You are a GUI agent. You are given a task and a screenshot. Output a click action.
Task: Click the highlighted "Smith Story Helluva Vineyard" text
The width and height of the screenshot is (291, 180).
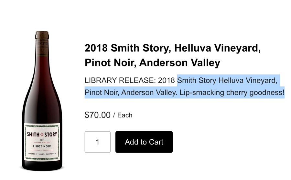click(x=227, y=80)
